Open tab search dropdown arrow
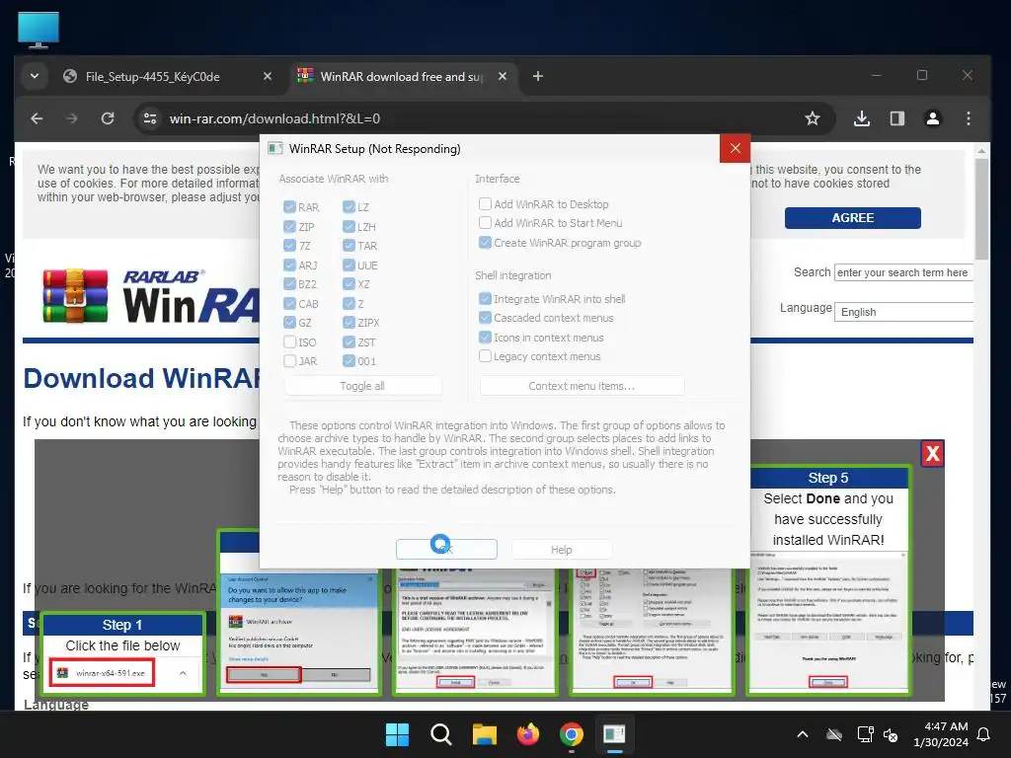1011x758 pixels. [35, 76]
